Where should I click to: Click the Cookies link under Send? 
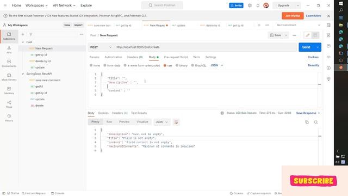(x=313, y=57)
